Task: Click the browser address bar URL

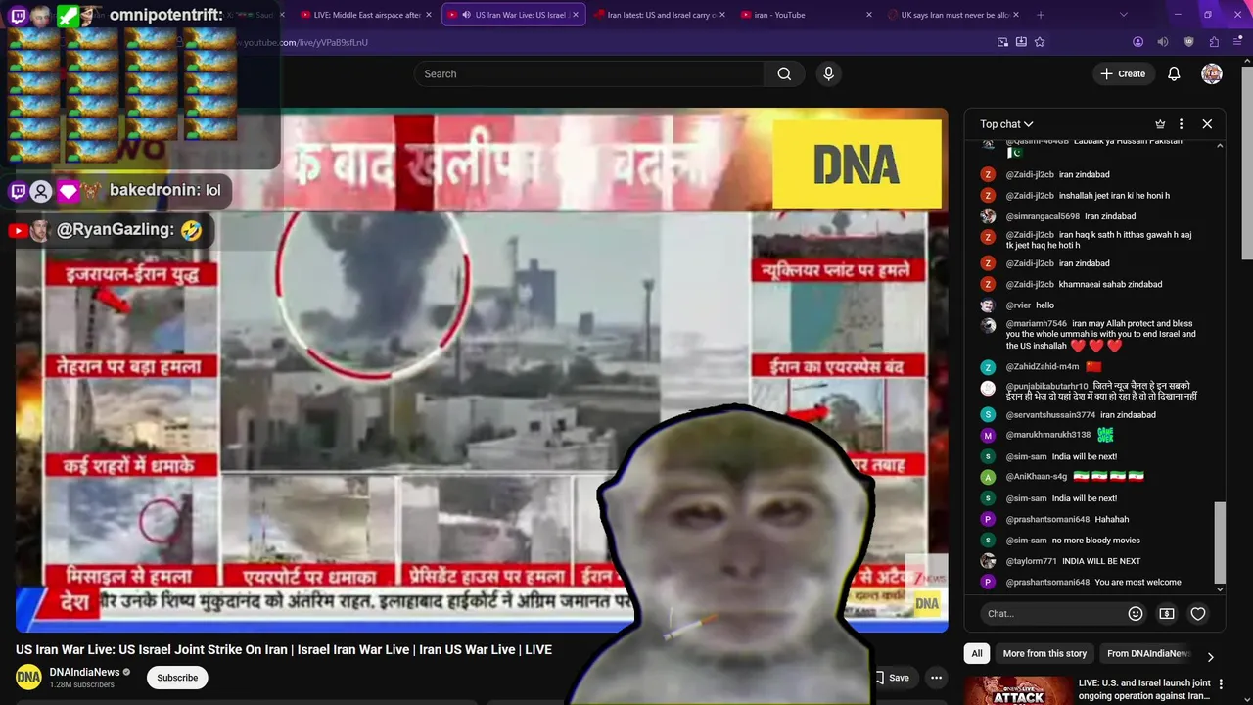Action: 303,42
